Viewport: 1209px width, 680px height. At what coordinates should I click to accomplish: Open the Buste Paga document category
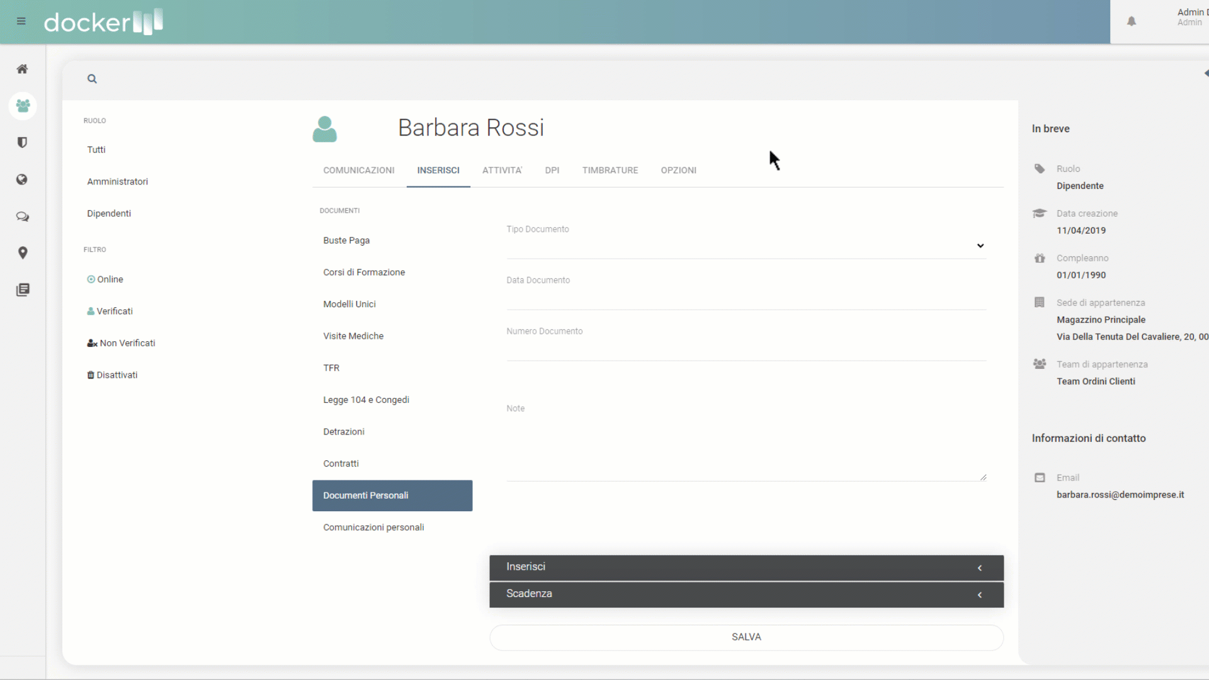tap(346, 241)
